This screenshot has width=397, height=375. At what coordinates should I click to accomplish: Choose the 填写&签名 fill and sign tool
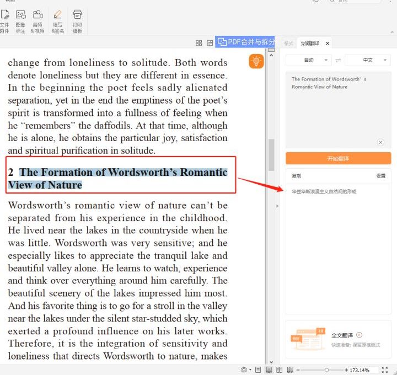(58, 20)
